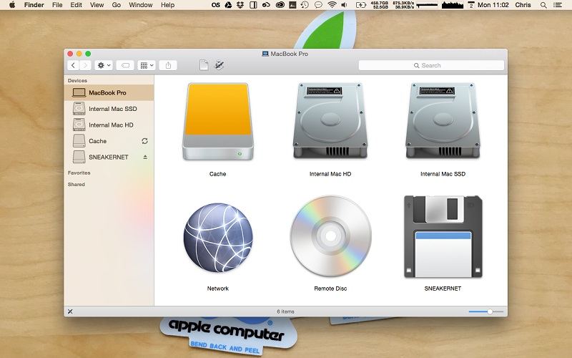Click the Internal Mac HD file label
This screenshot has width=572, height=358.
(330, 174)
